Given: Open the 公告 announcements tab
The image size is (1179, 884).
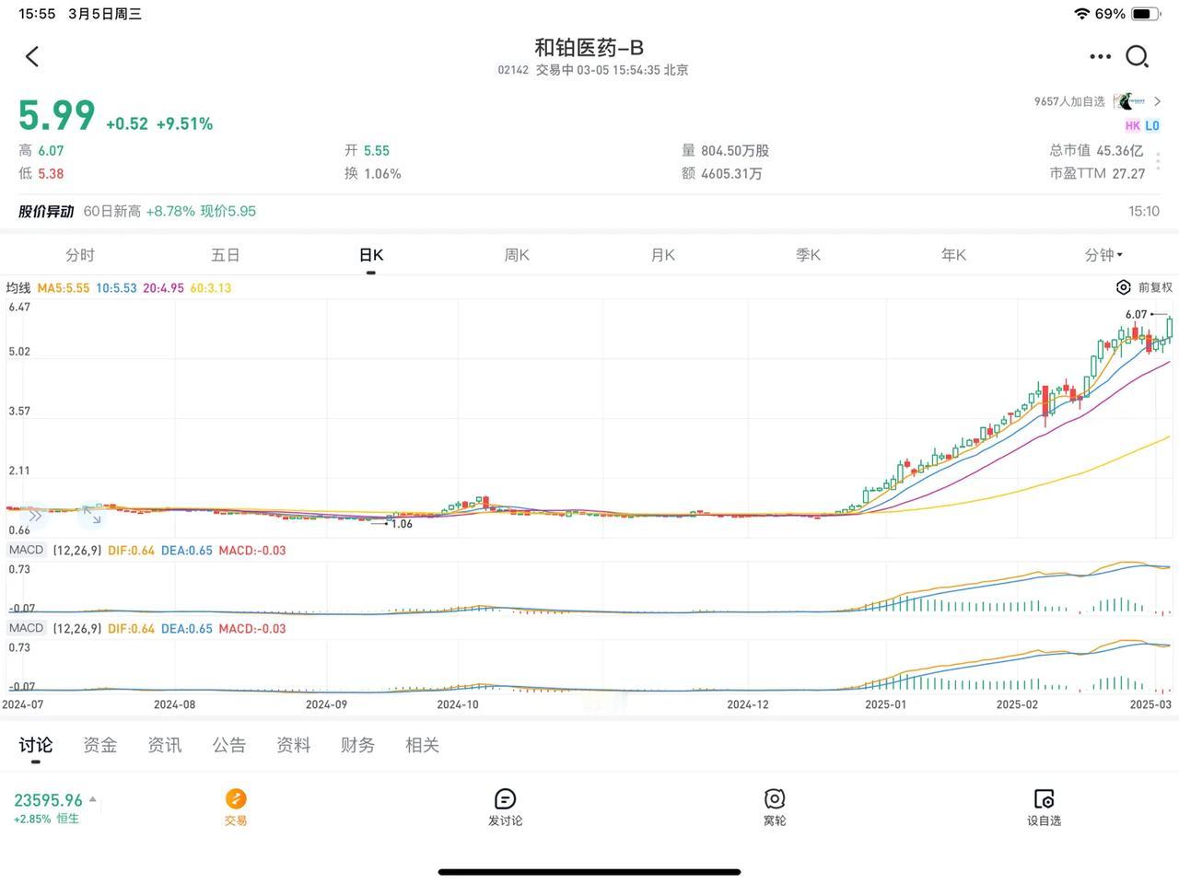Looking at the screenshot, I should (229, 745).
